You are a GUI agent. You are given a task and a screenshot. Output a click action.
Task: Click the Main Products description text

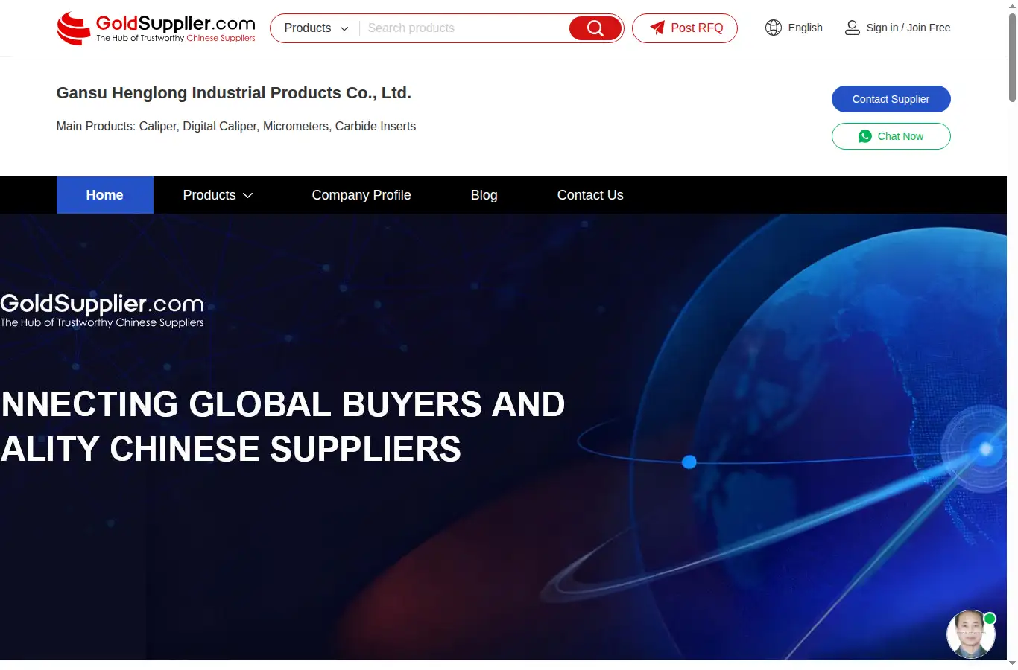point(236,127)
